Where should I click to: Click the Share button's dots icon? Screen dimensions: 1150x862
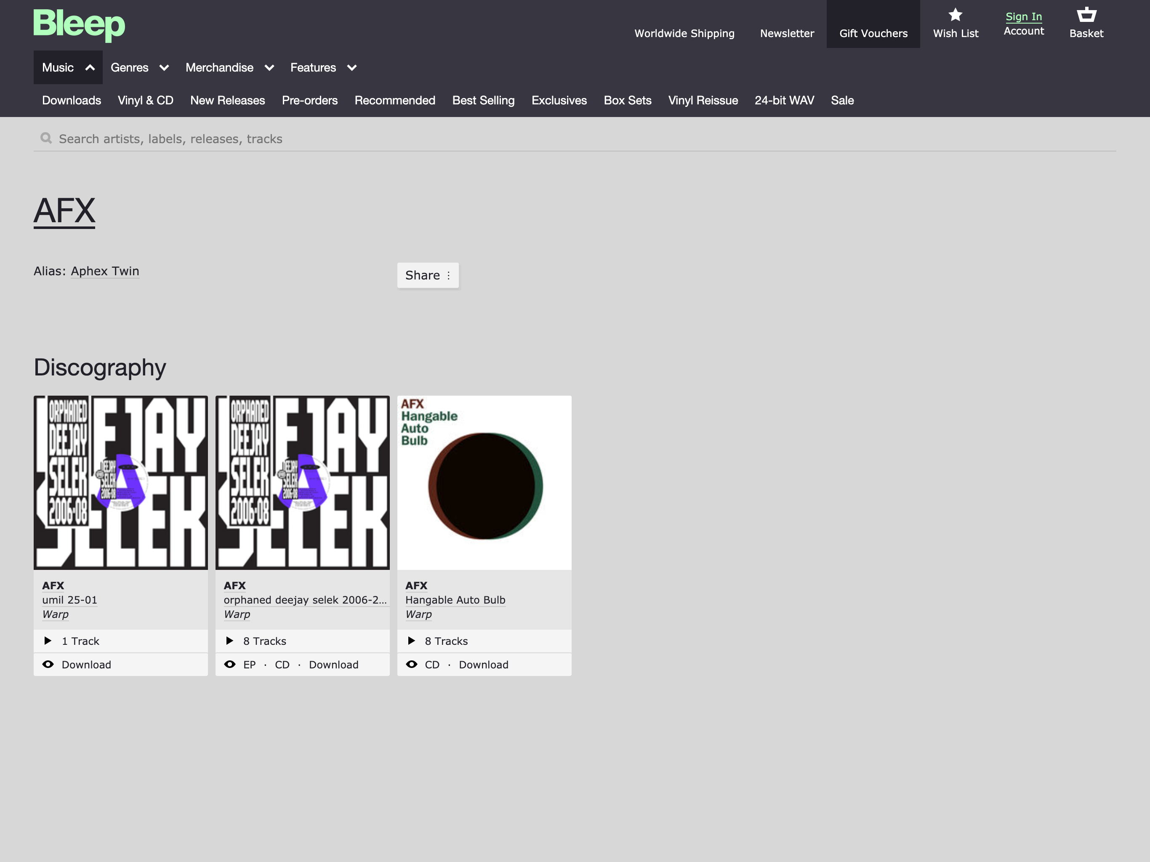pyautogui.click(x=449, y=276)
